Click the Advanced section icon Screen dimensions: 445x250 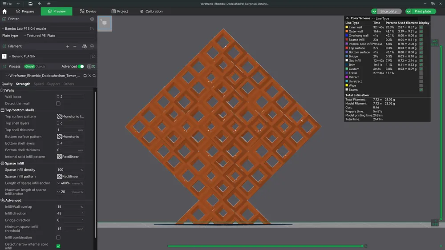tap(3, 200)
